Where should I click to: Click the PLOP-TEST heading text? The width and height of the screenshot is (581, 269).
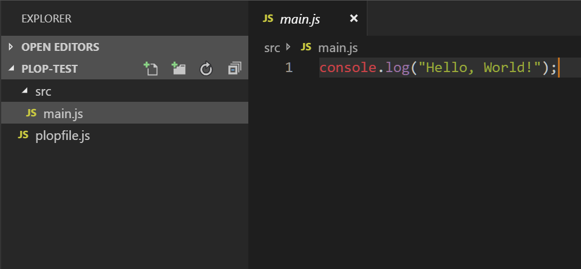(49, 69)
